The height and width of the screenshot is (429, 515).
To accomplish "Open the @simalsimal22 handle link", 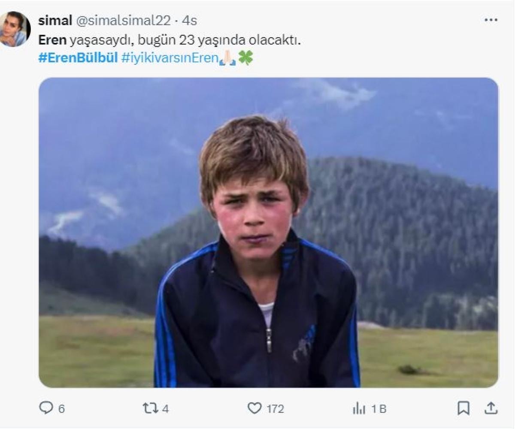I will [124, 21].
